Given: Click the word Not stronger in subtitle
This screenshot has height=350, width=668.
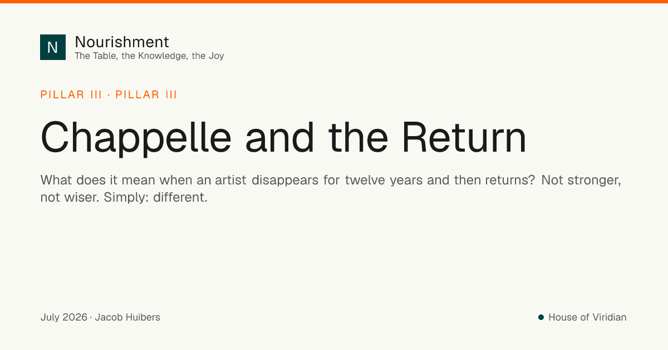Looking at the screenshot, I should coord(581,181).
